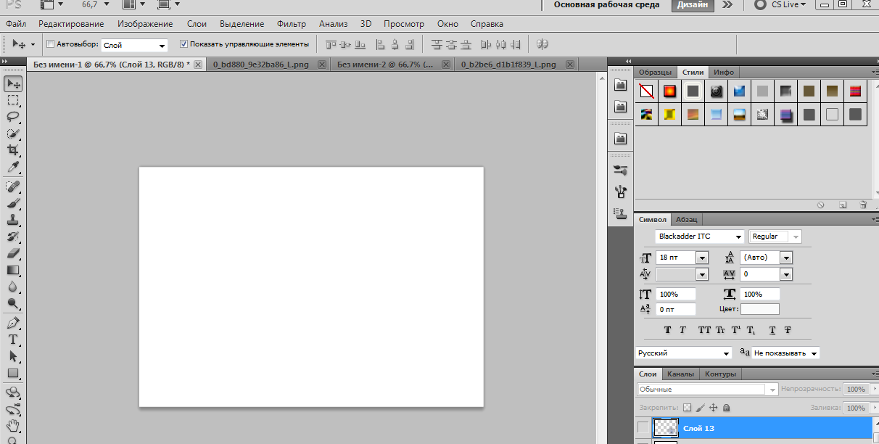Select the Gradient tool
879x444 pixels.
[13, 271]
